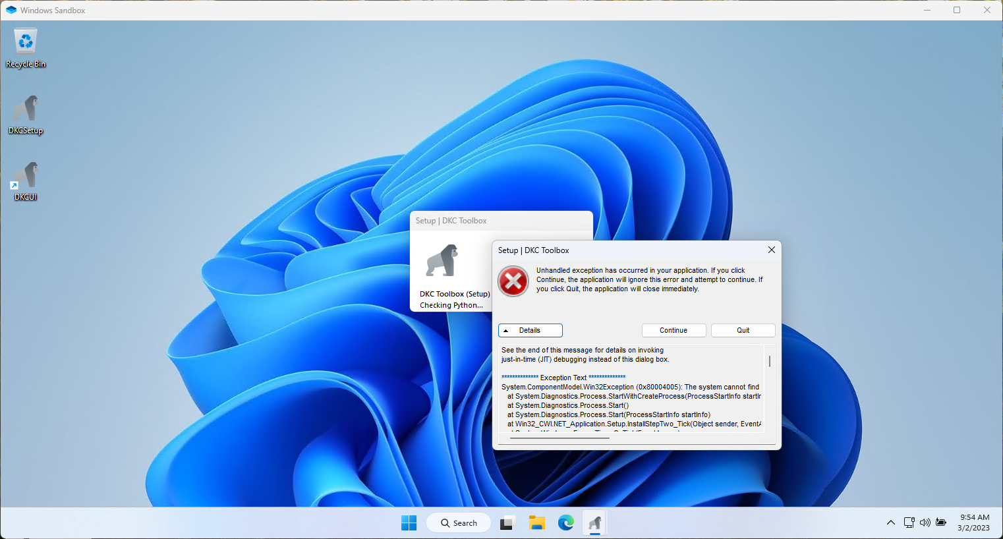Select DKC Toolbox taskbar icon
The image size is (1003, 539).
pyautogui.click(x=595, y=523)
